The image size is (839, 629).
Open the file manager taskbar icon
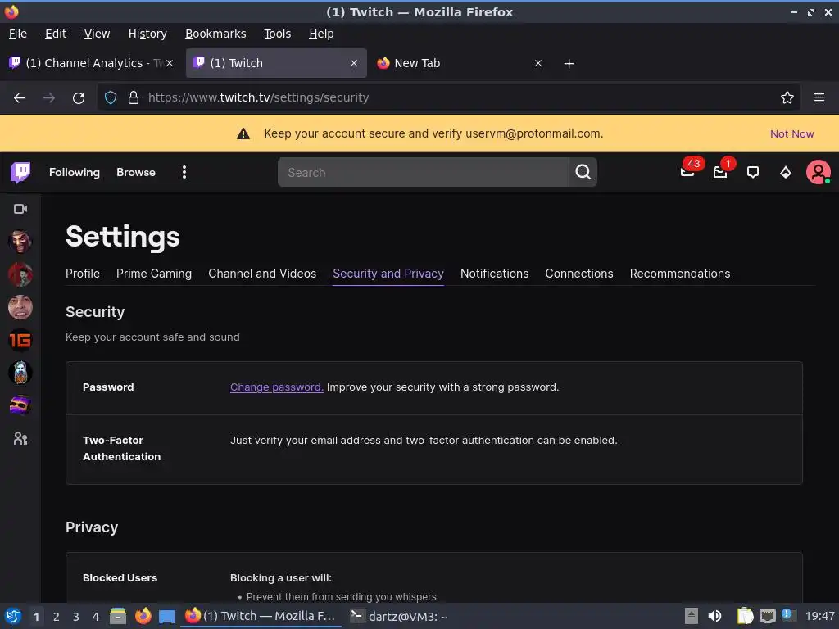pyautogui.click(x=118, y=616)
